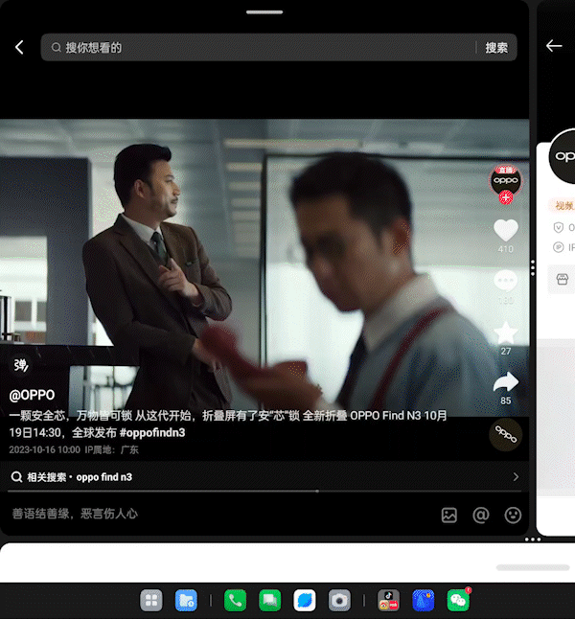Open the emoji picker in comment bar

[x=513, y=515]
